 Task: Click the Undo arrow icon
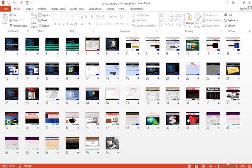coord(14,3)
